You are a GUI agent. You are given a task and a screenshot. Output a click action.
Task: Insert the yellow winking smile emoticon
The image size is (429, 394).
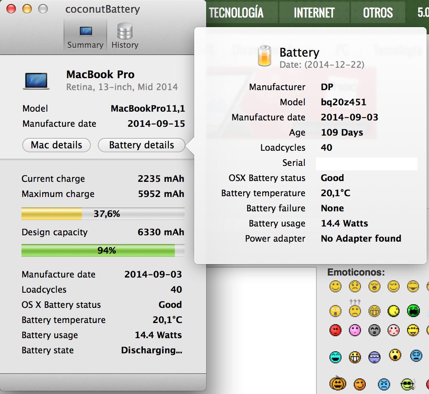click(x=394, y=286)
